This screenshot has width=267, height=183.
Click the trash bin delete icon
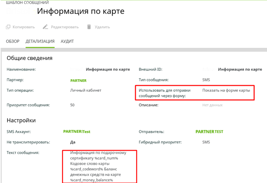pyautogui.click(x=89, y=27)
